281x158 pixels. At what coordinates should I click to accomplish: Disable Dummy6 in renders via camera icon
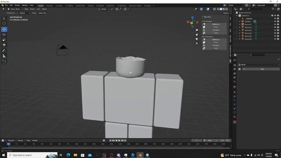click(x=278, y=39)
